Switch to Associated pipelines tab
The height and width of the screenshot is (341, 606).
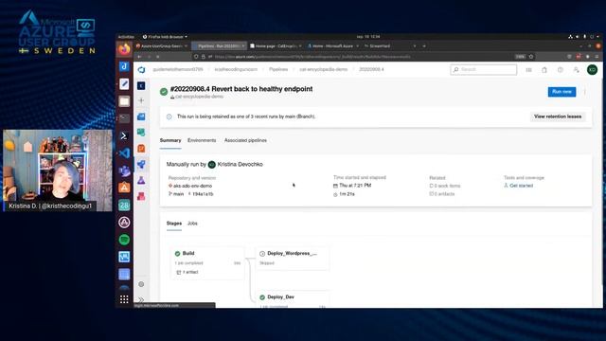point(245,140)
